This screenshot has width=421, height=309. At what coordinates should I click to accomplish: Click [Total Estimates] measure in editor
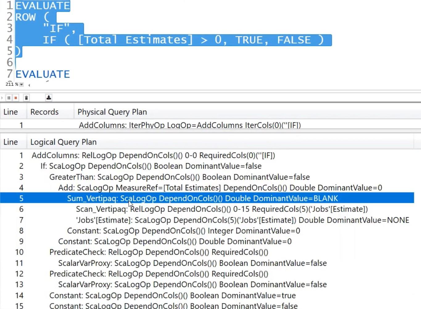tap(135, 40)
